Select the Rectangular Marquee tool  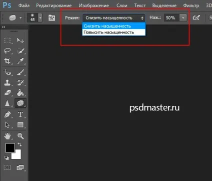pos(7,41)
